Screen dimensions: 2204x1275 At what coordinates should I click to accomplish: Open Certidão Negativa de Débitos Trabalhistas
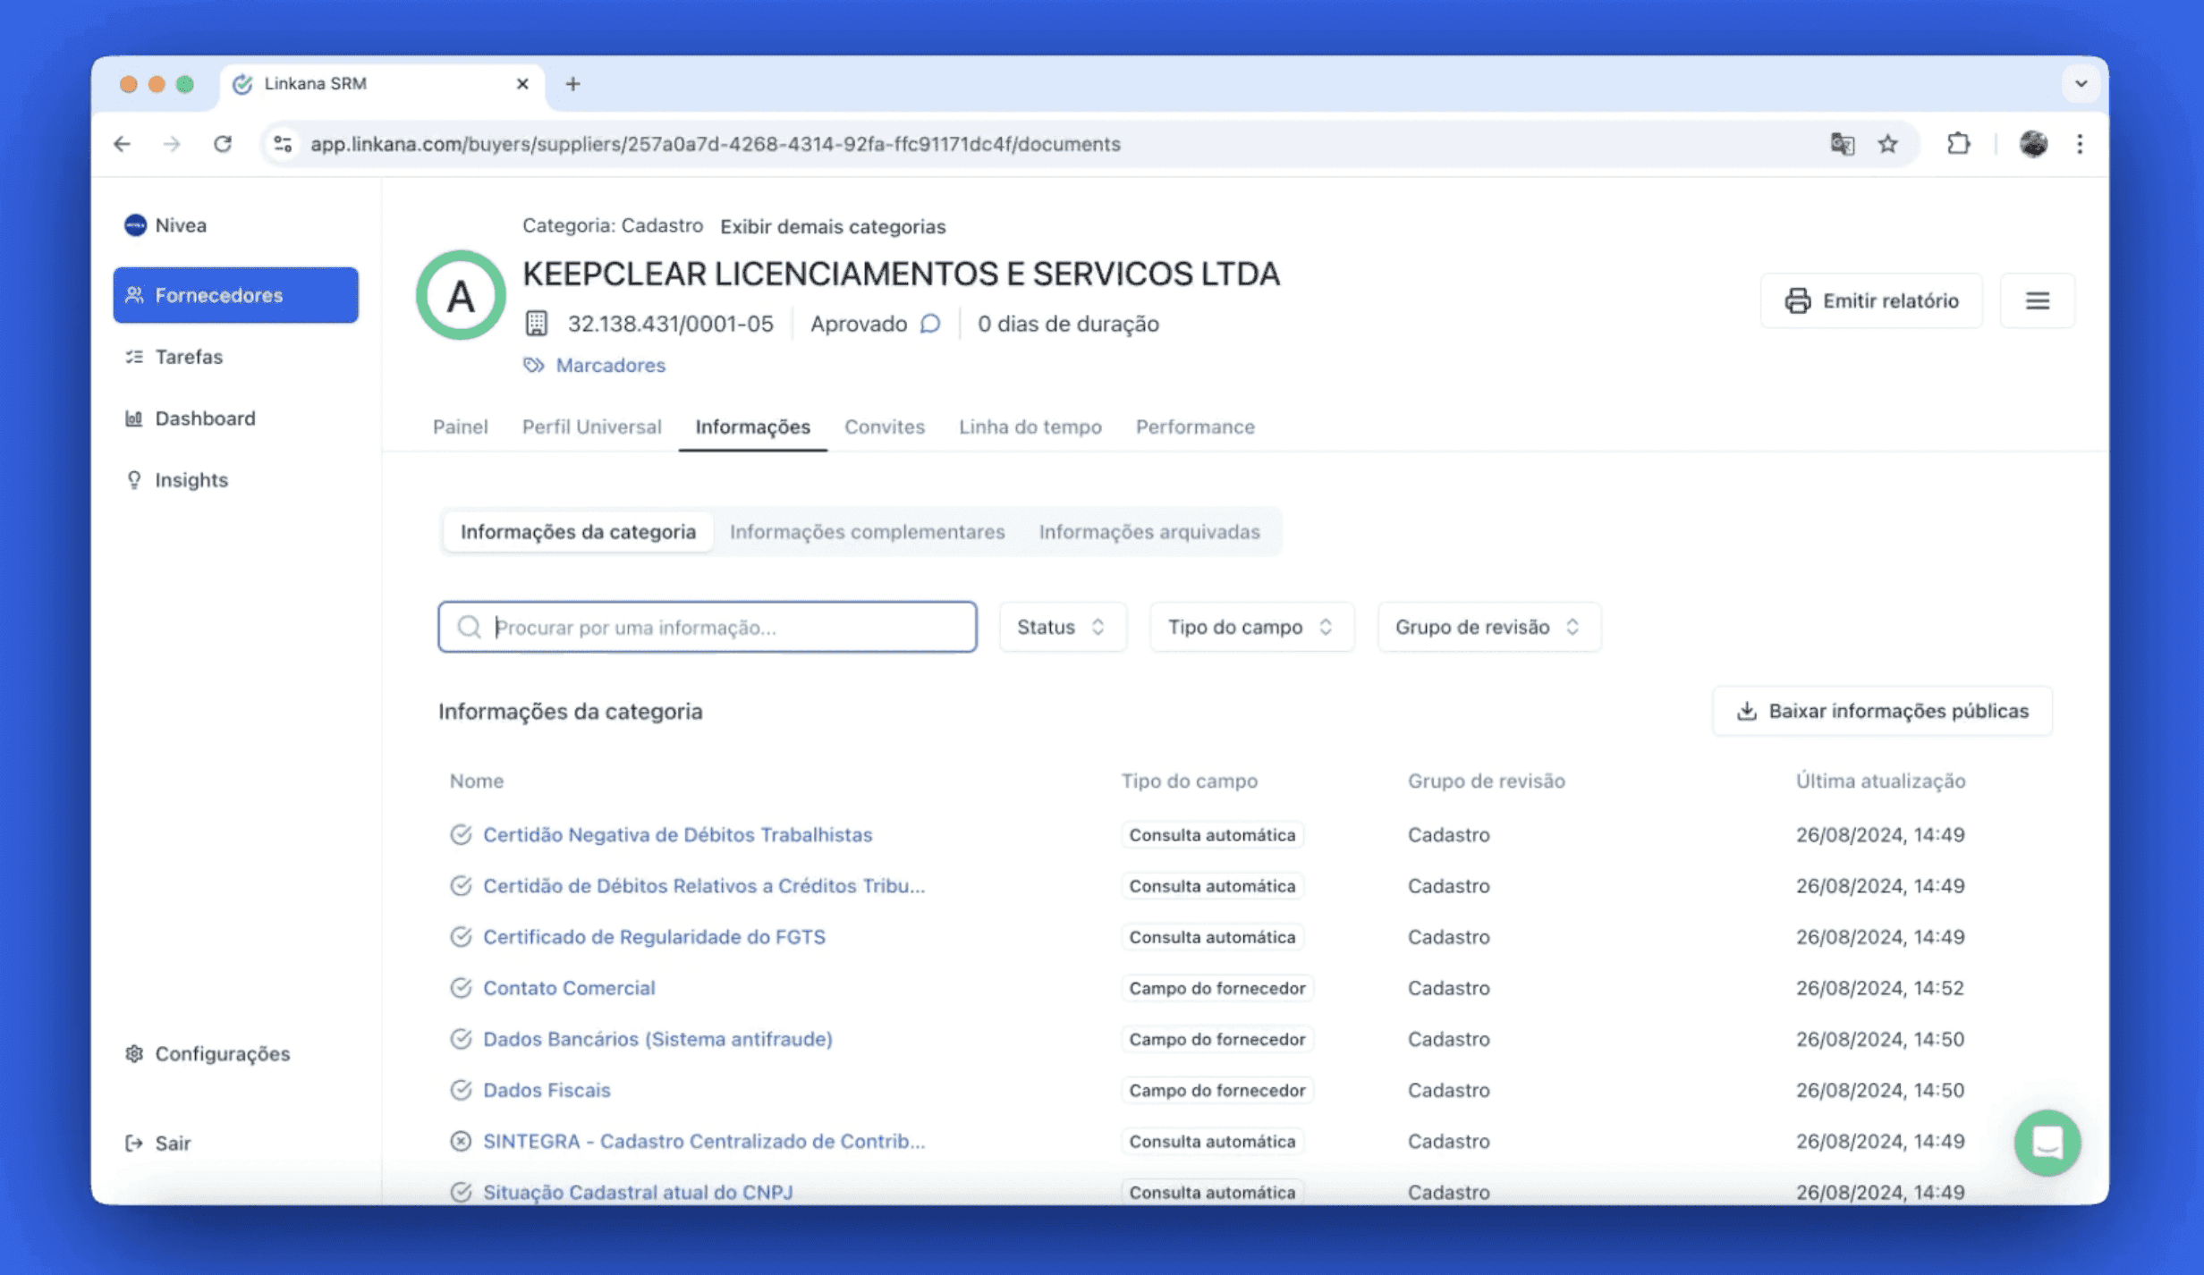pyautogui.click(x=677, y=834)
